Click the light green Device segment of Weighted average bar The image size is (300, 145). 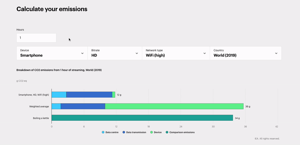(174, 106)
